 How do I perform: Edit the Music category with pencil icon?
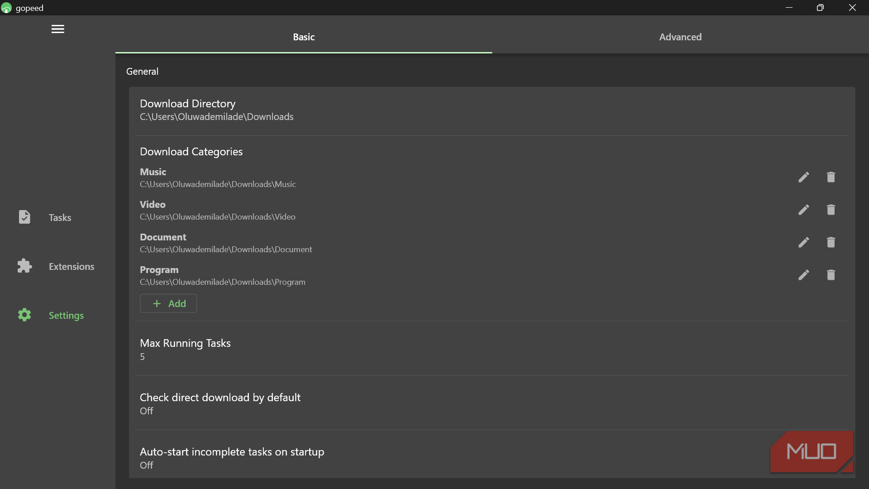[x=803, y=177]
